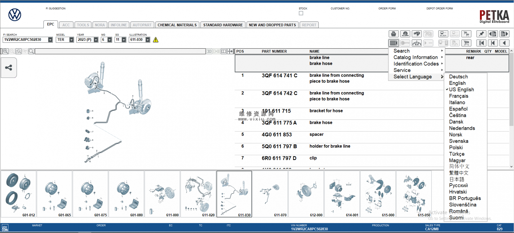Click the binoculars search icon
Viewport: 514px width, 233px height.
(417, 34)
